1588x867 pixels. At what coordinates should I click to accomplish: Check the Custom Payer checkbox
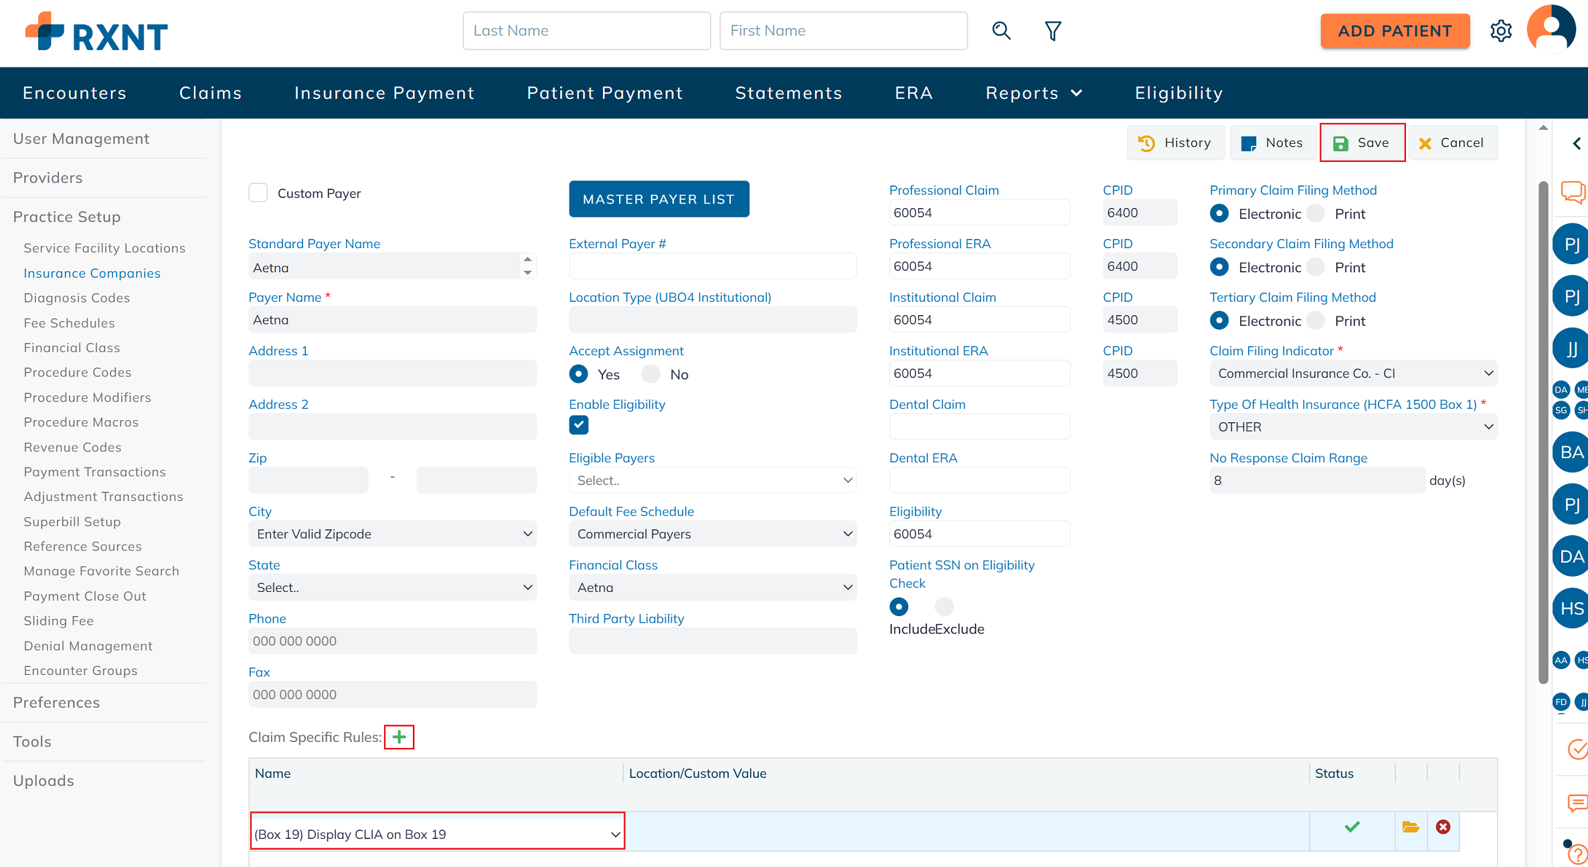point(258,193)
